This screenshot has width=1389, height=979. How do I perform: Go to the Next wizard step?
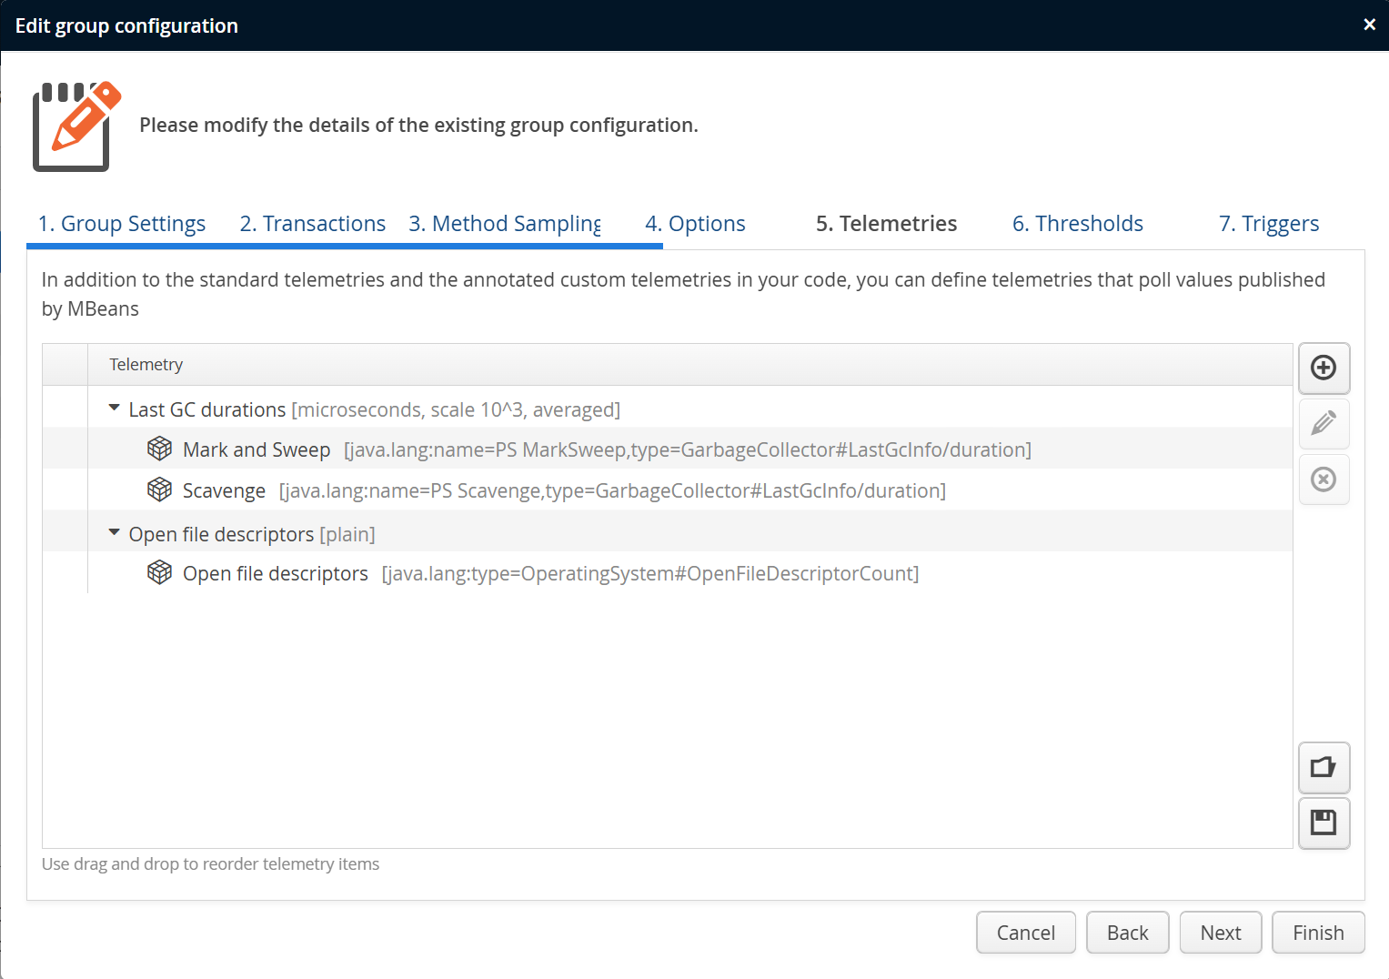[1220, 933]
